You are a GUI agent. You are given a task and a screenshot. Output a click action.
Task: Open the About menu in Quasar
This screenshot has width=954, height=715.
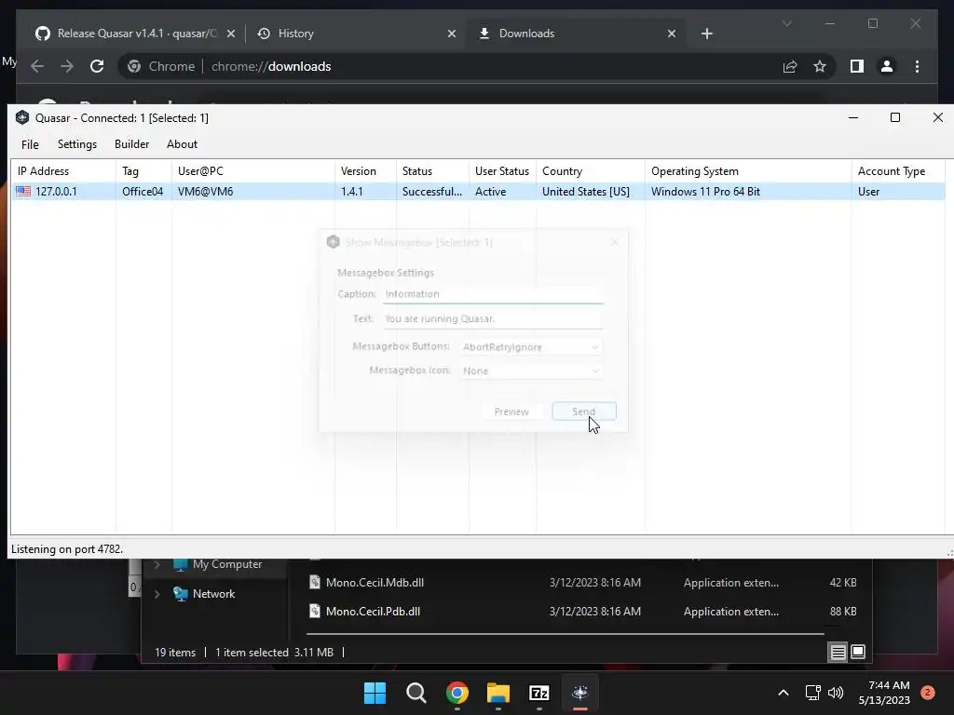(182, 144)
